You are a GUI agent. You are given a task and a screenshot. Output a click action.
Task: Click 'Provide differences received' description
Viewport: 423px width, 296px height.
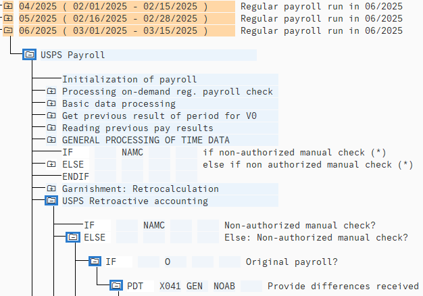click(x=343, y=286)
